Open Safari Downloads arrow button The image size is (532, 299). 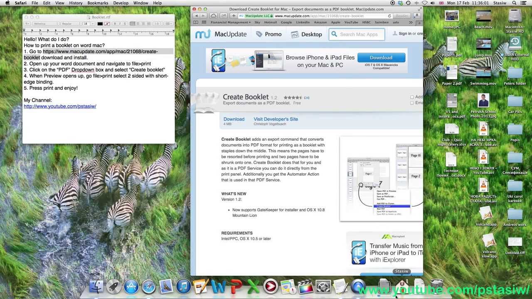coord(417,16)
